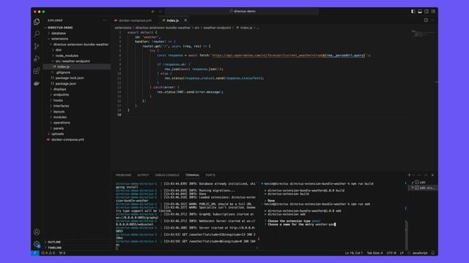Viewport: 469px width, 263px height.
Task: Expand the TIMELINE section
Action: 55,248
